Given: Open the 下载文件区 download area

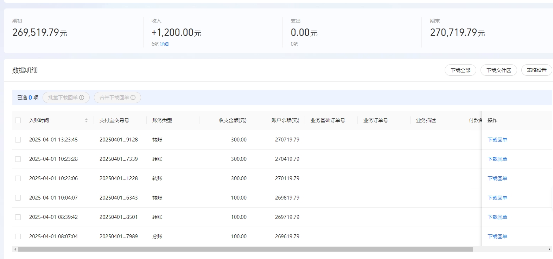Looking at the screenshot, I should pos(498,70).
